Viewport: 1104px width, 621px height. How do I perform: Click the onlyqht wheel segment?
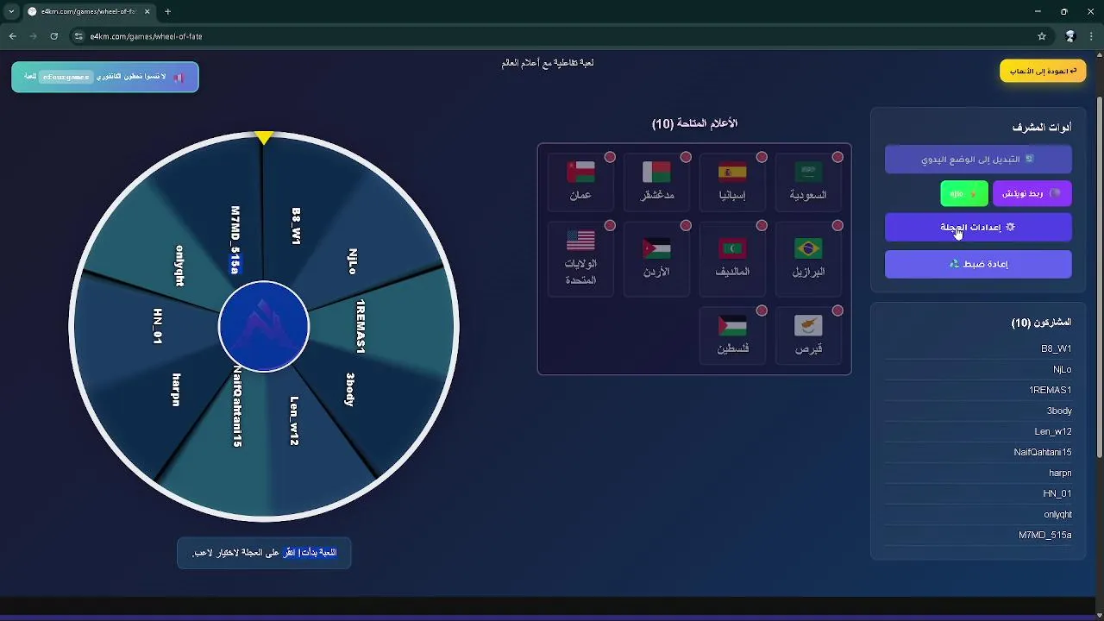point(179,266)
